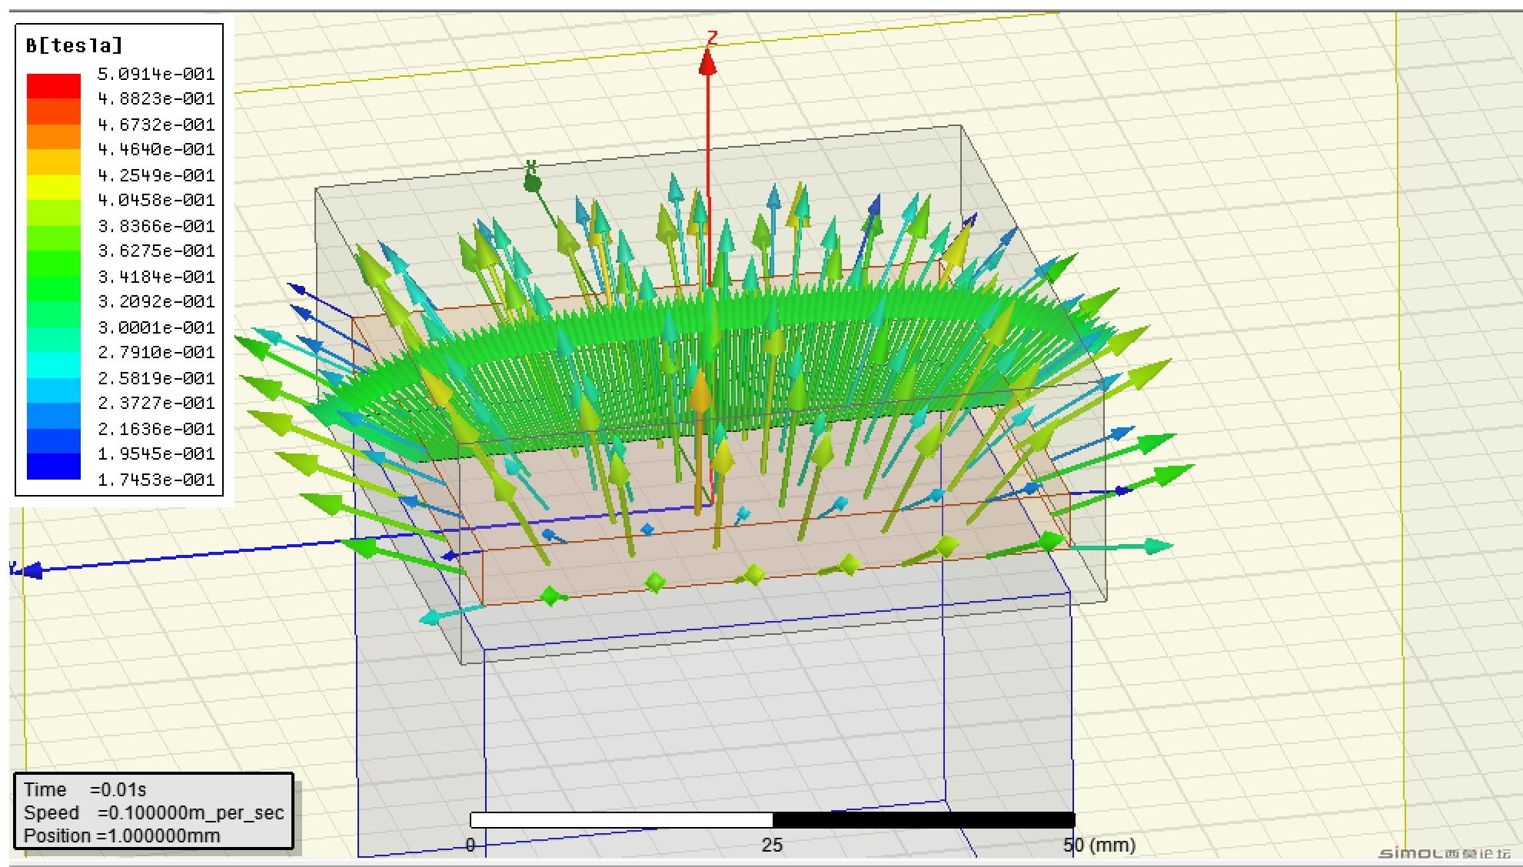The image size is (1523, 867).
Task: Select the yellow 4.2549e-001 color band
Action: 54,188
